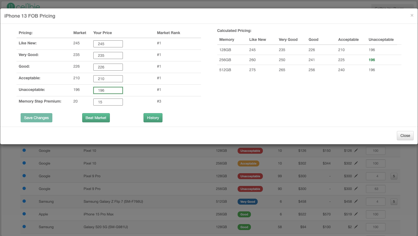Image resolution: width=418 pixels, height=236 pixels.
Task: Click quantity field showing 63
Action: 376,189
